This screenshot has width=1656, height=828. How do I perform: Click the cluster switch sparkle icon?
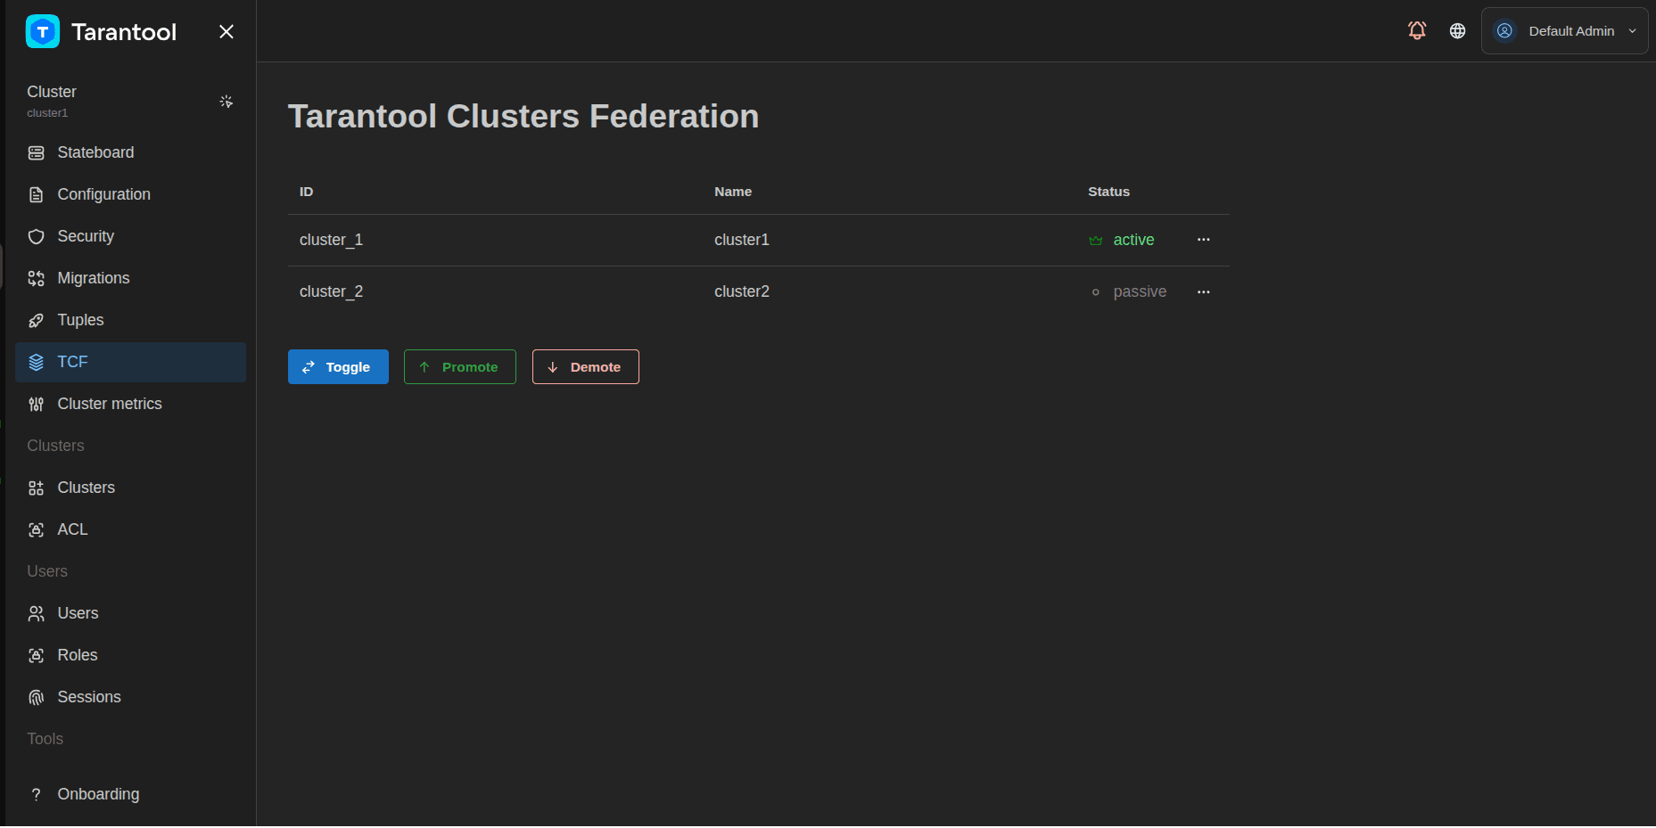(227, 102)
